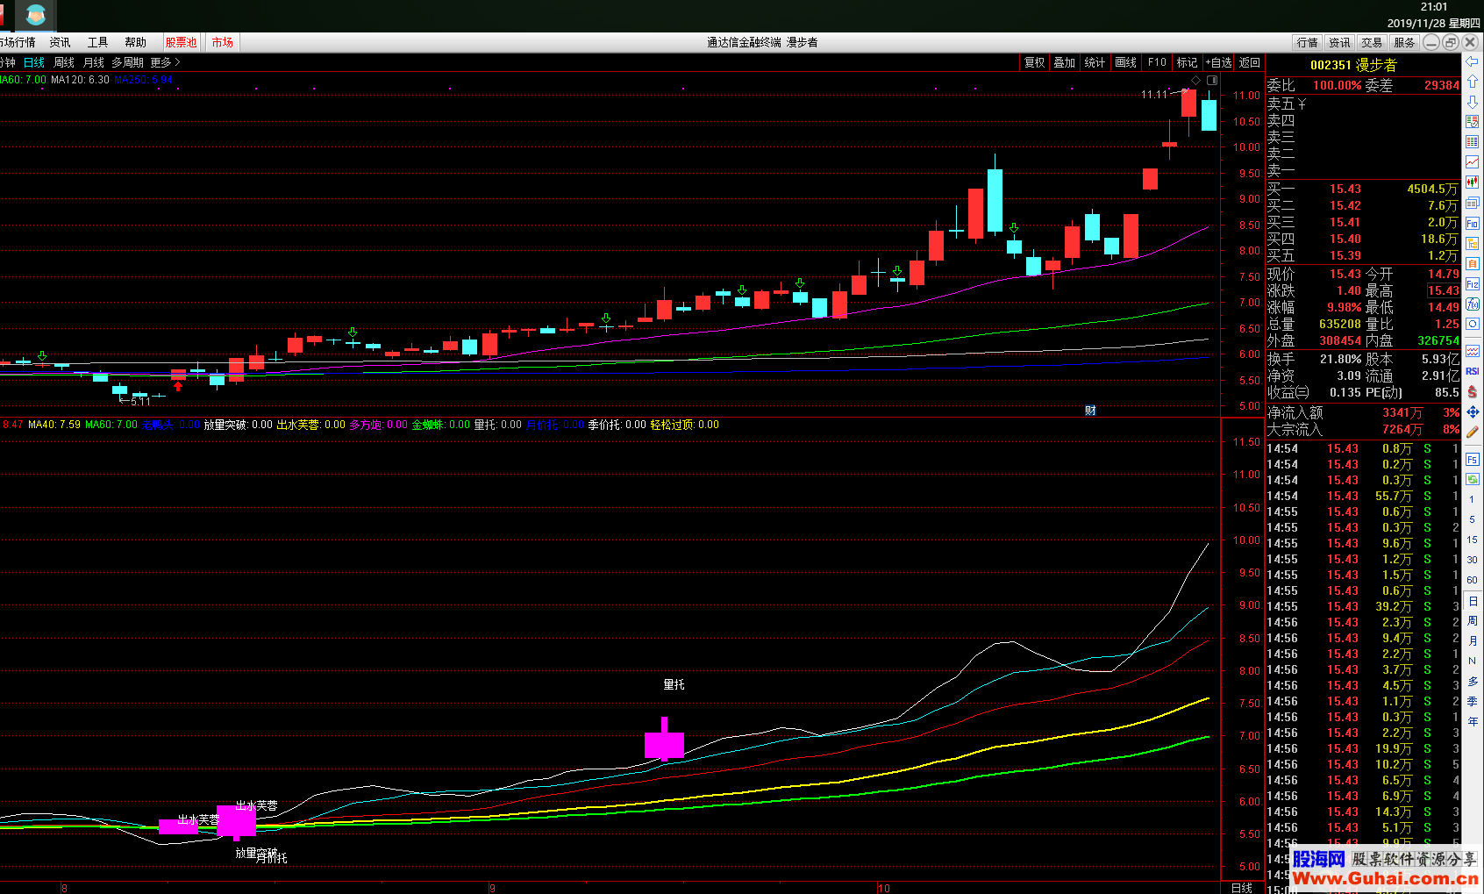
Task: Click stock title 002351 漫步者
Action: point(1353,65)
